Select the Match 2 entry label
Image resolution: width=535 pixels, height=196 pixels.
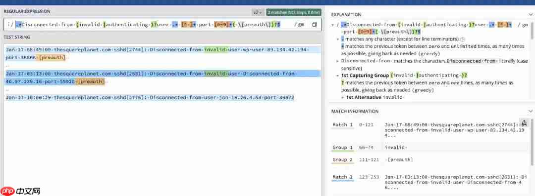click(343, 177)
